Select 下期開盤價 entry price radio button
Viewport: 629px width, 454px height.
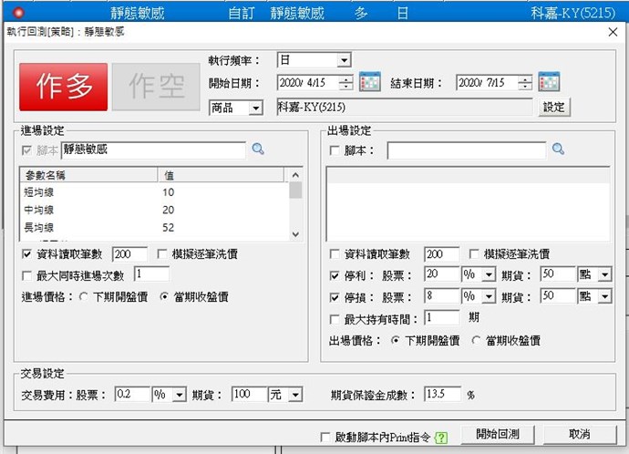click(85, 296)
